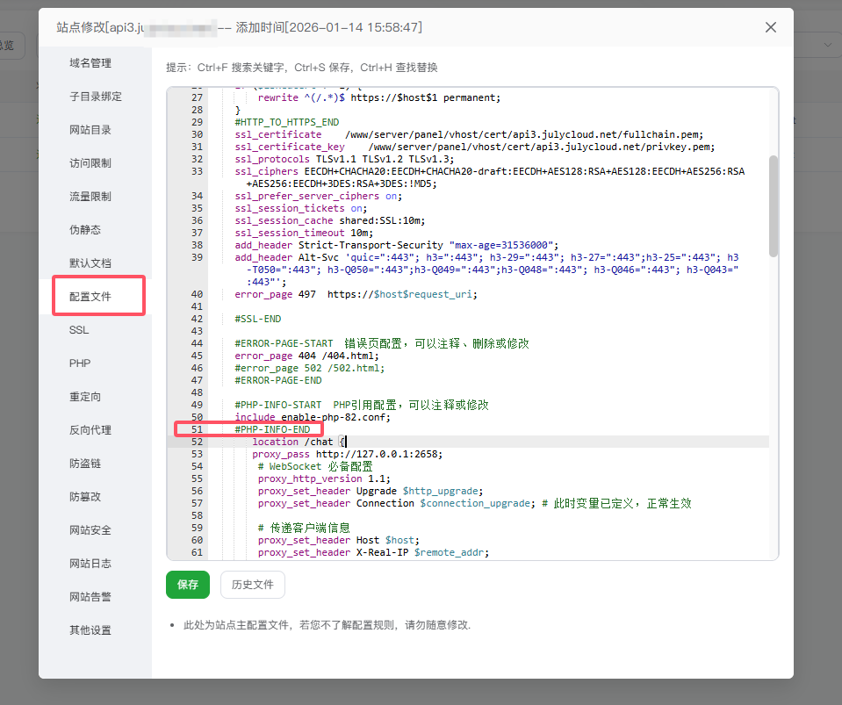Open 反向代理 configuration

(x=90, y=430)
